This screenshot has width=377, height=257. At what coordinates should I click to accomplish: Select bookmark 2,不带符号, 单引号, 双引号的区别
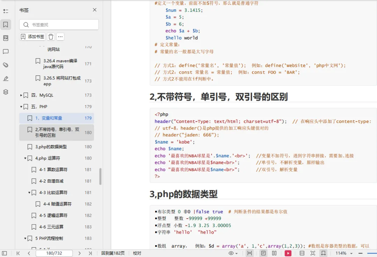[x=57, y=132]
